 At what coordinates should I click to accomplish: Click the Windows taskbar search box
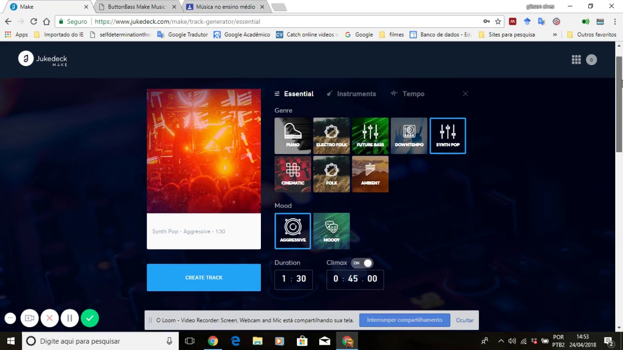(100, 341)
